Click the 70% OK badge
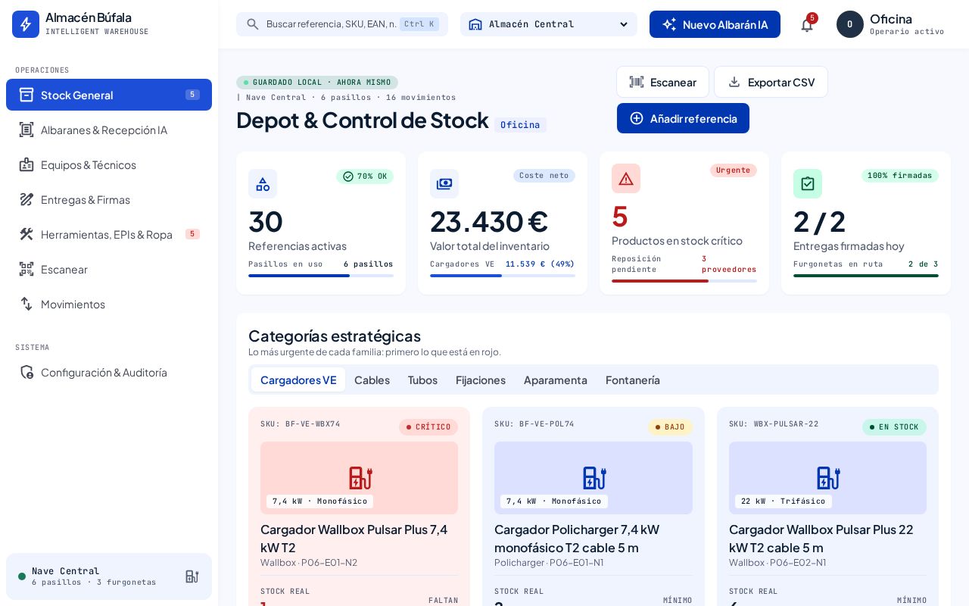Screen dimensions: 969x606 tap(365, 176)
